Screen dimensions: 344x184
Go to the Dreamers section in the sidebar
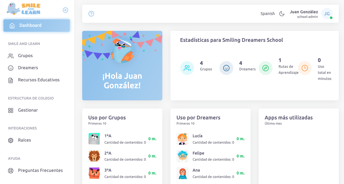pos(28,68)
